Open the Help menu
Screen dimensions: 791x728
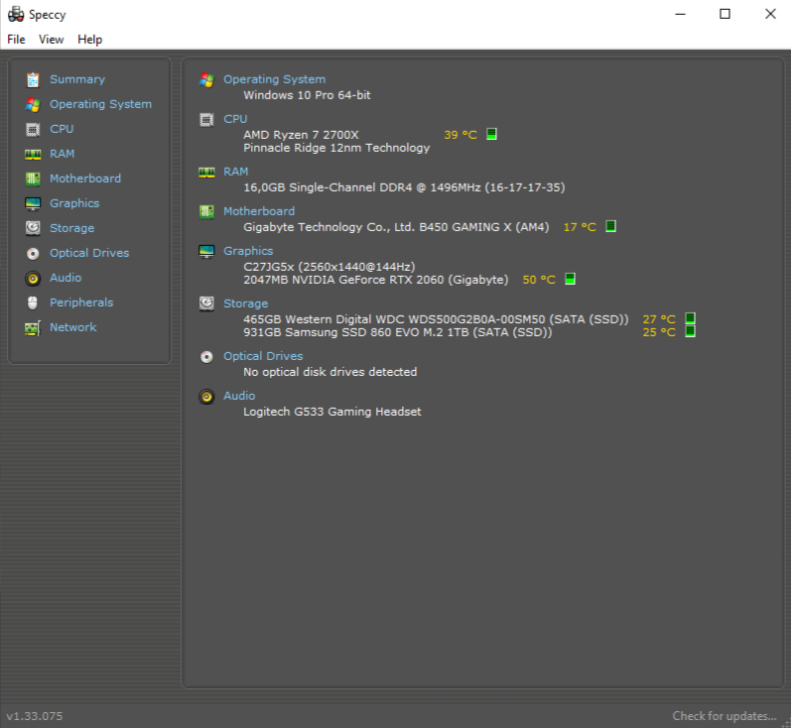point(89,40)
